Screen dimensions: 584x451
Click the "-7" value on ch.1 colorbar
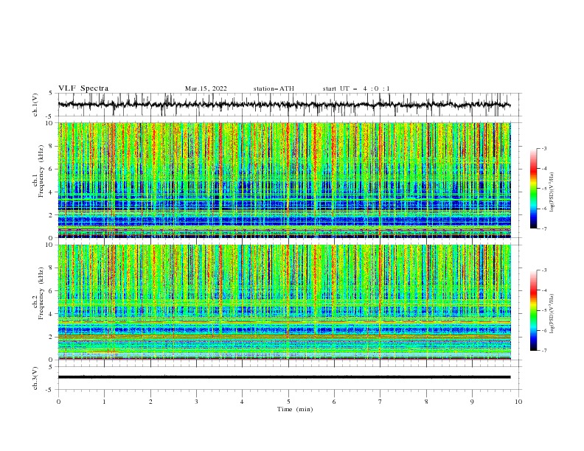[x=544, y=228]
